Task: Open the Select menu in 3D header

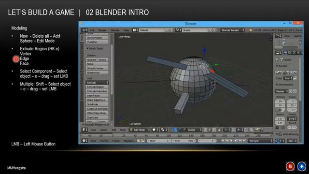Action: pyautogui.click(x=104, y=130)
